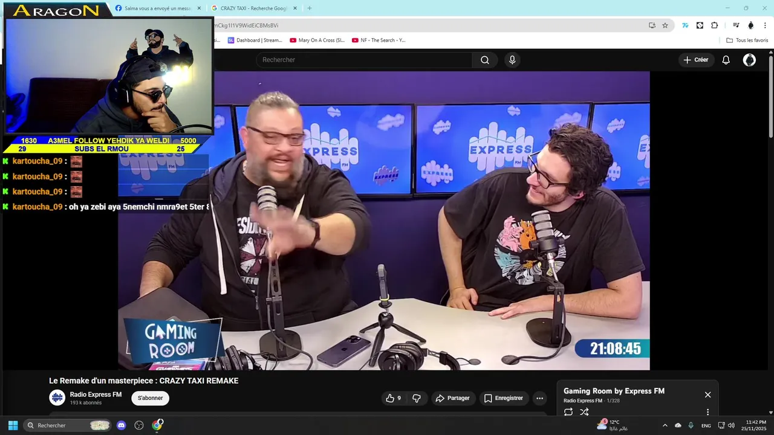The width and height of the screenshot is (774, 435).
Task: Click the ENG language indicator
Action: (706, 425)
